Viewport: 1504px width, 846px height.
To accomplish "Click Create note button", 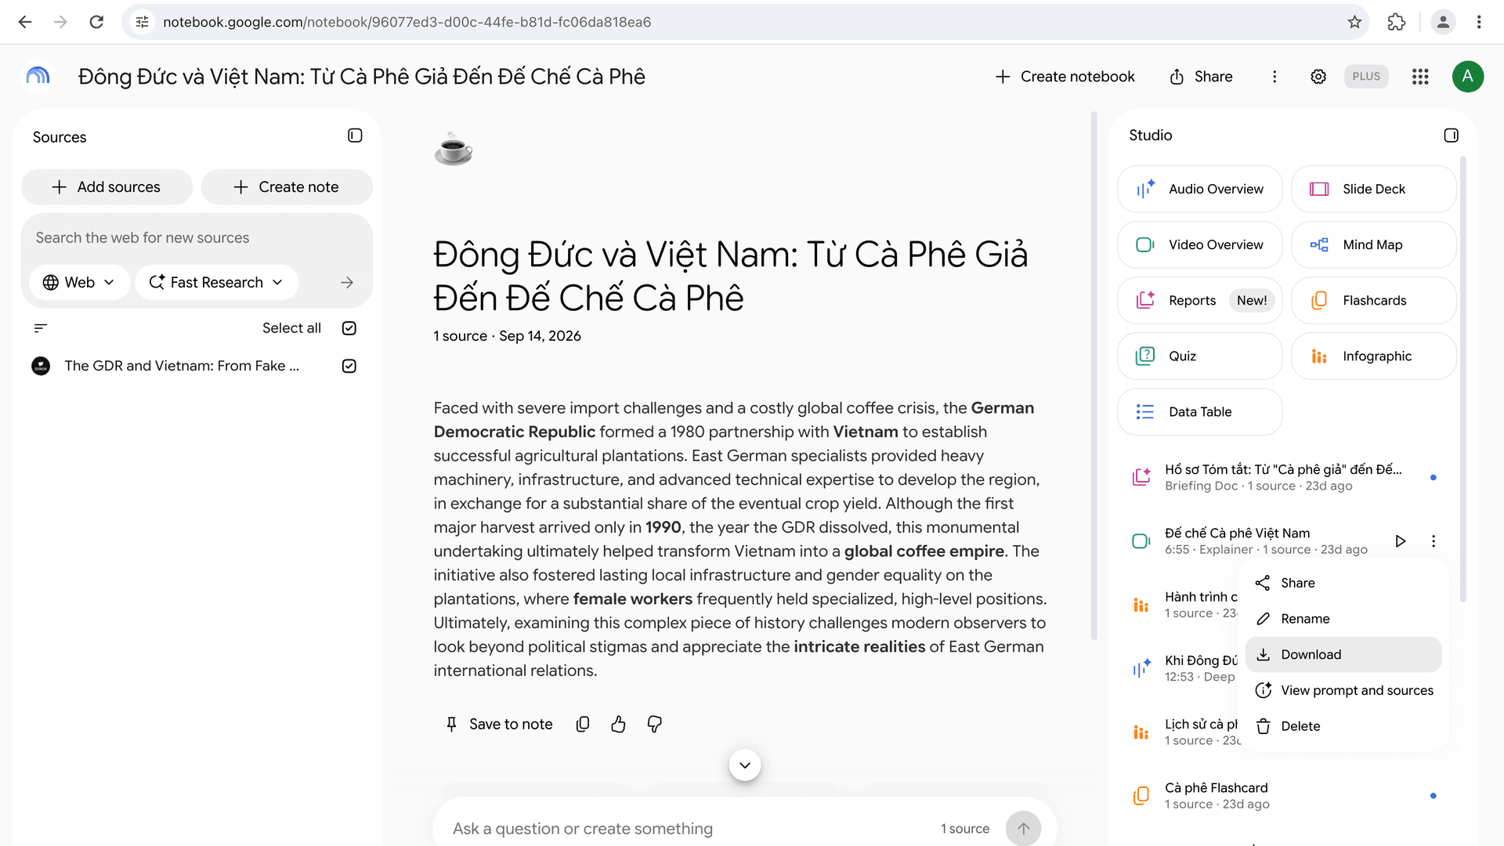I will (287, 187).
